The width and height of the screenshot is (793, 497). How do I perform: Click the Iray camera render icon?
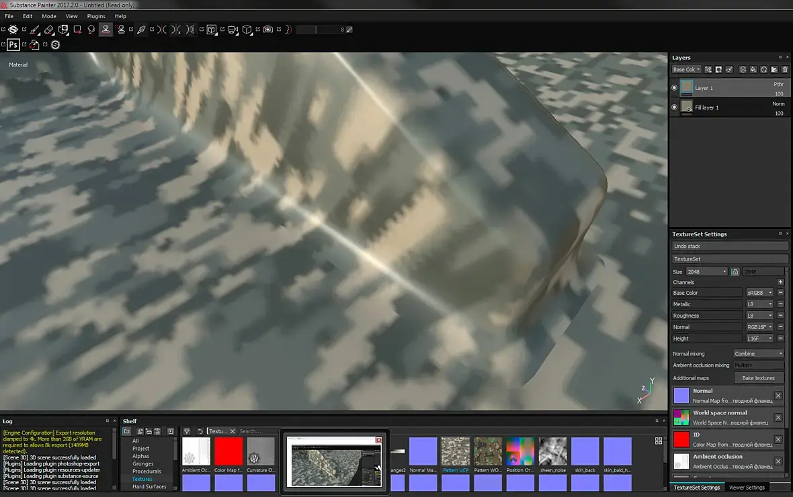(268, 30)
